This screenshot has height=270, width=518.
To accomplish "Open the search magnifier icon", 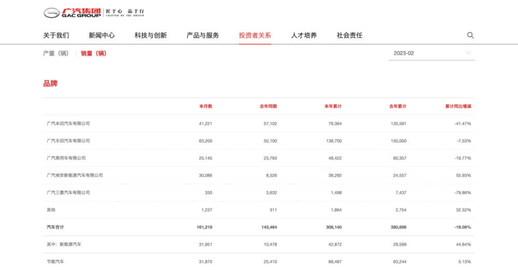I will (470, 35).
